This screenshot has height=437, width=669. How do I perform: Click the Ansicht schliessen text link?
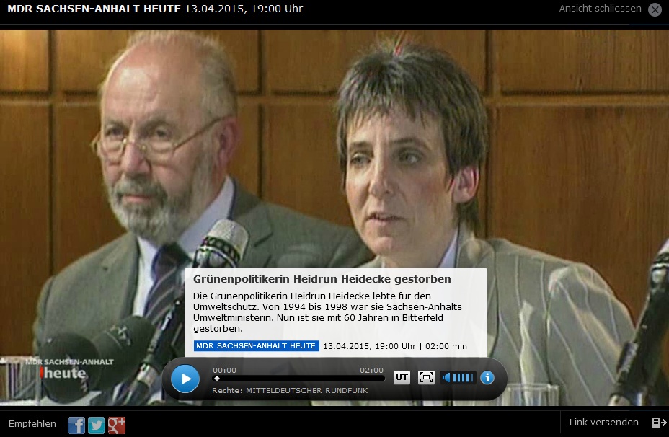pos(600,9)
